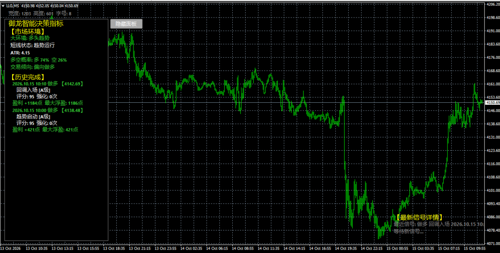Click the 多空概率 probability line
This screenshot has height=253, width=500.
click(39, 60)
